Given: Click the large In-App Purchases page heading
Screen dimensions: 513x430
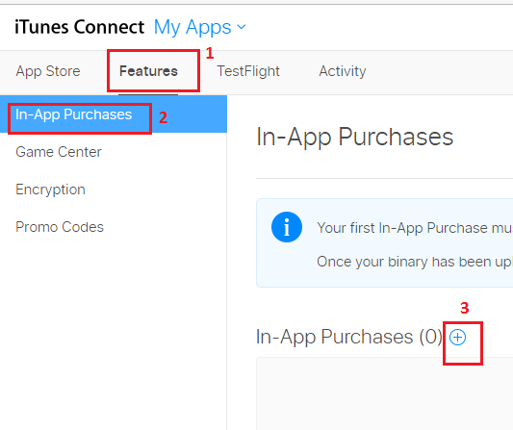Looking at the screenshot, I should pyautogui.click(x=354, y=137).
